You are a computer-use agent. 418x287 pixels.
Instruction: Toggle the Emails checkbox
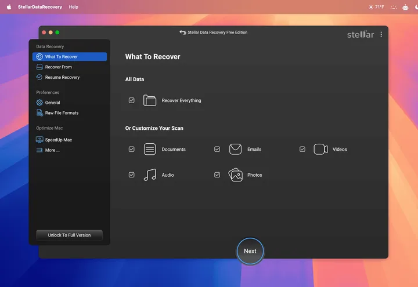pos(217,149)
